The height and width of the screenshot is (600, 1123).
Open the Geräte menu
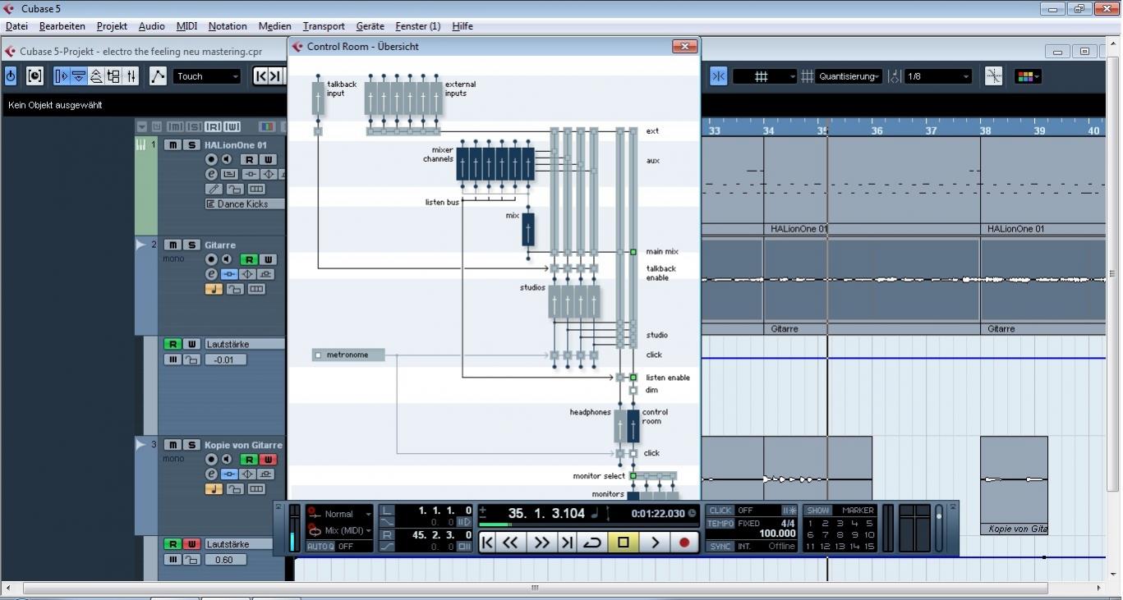tap(370, 26)
